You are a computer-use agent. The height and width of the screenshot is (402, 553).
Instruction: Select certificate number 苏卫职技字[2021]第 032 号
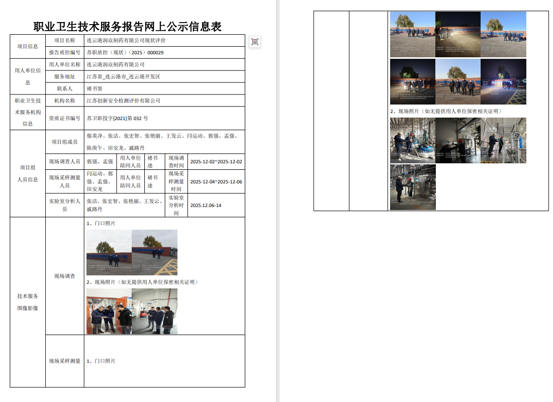pyautogui.click(x=117, y=118)
